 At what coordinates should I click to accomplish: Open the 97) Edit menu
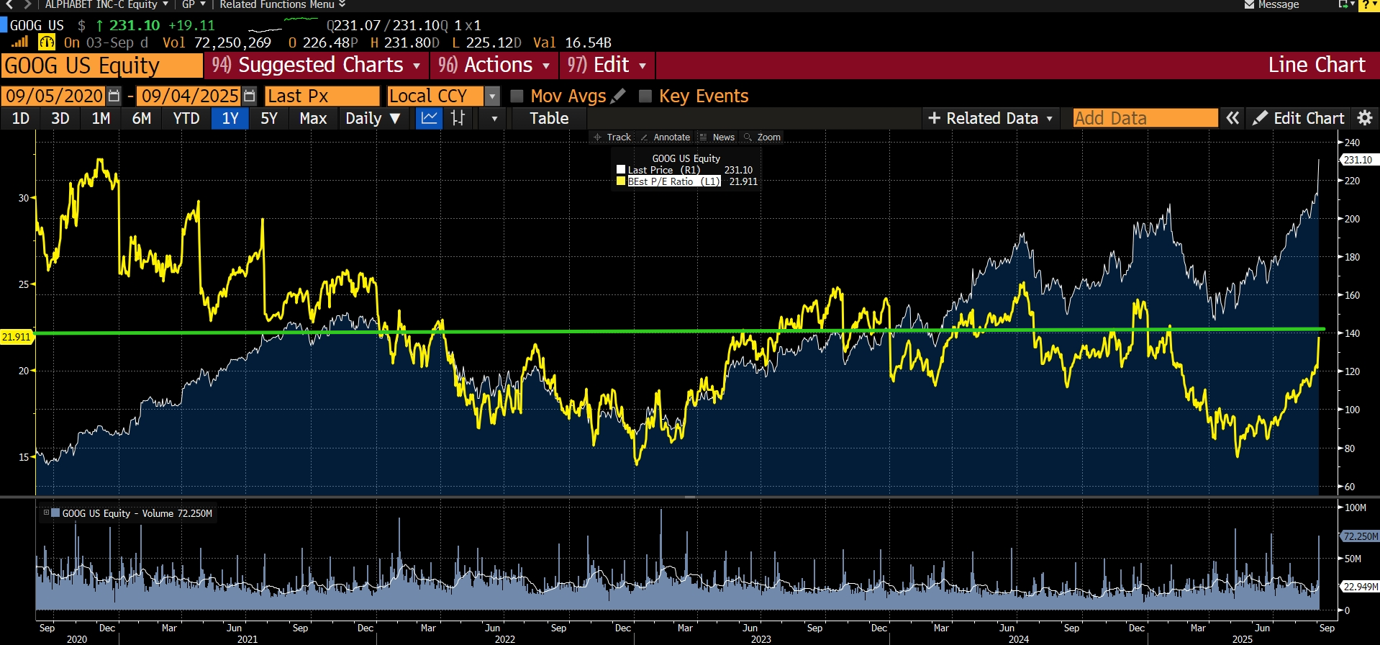pos(607,66)
